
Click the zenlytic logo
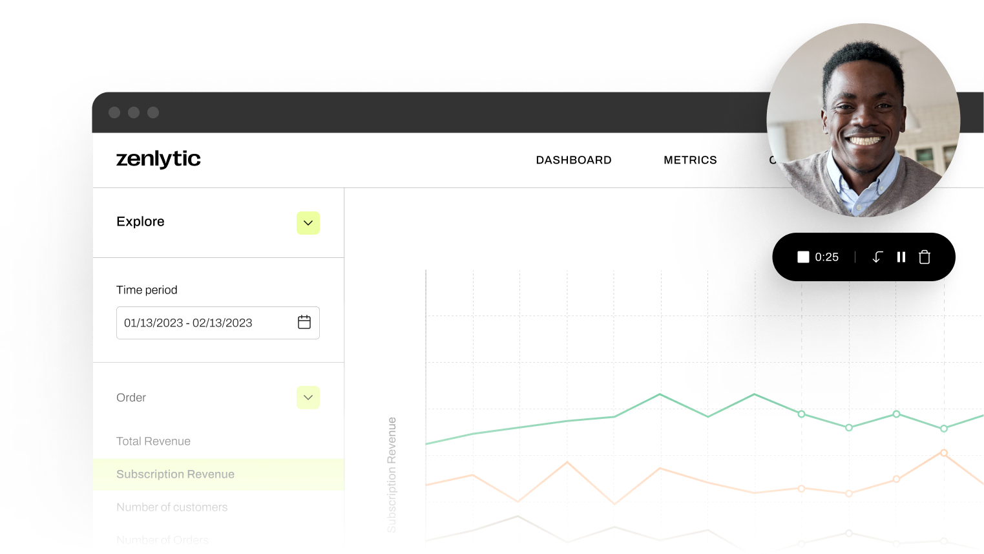pos(158,159)
